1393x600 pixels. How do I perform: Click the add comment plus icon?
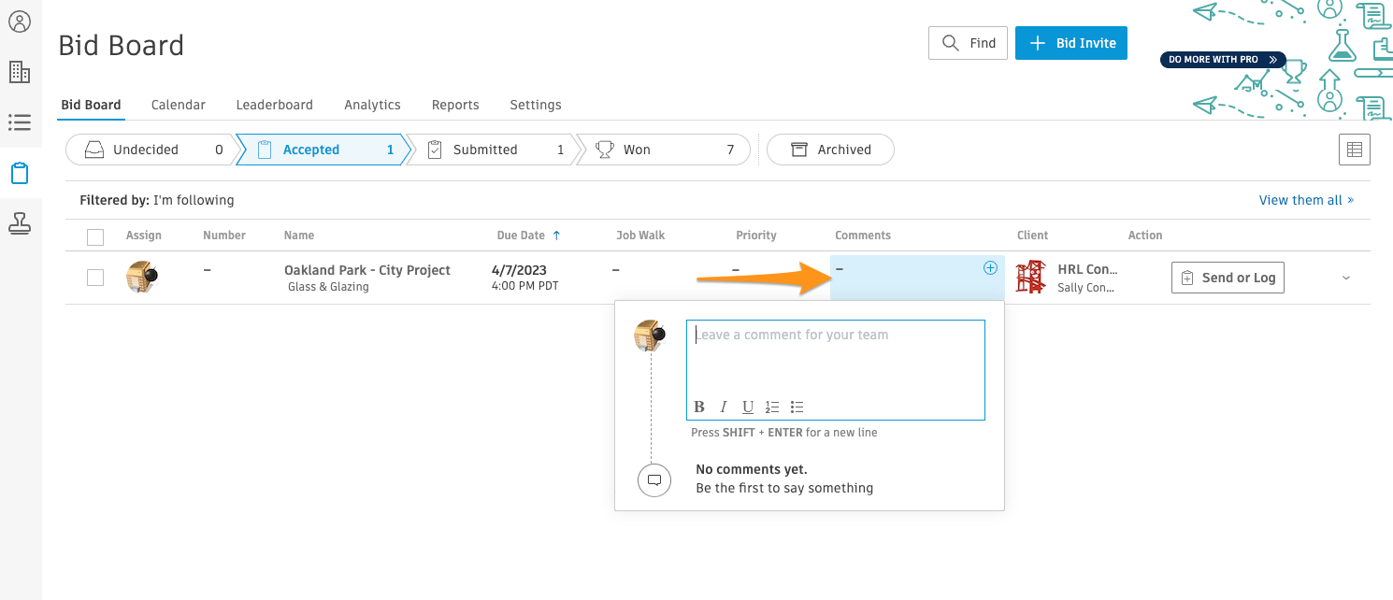990,268
